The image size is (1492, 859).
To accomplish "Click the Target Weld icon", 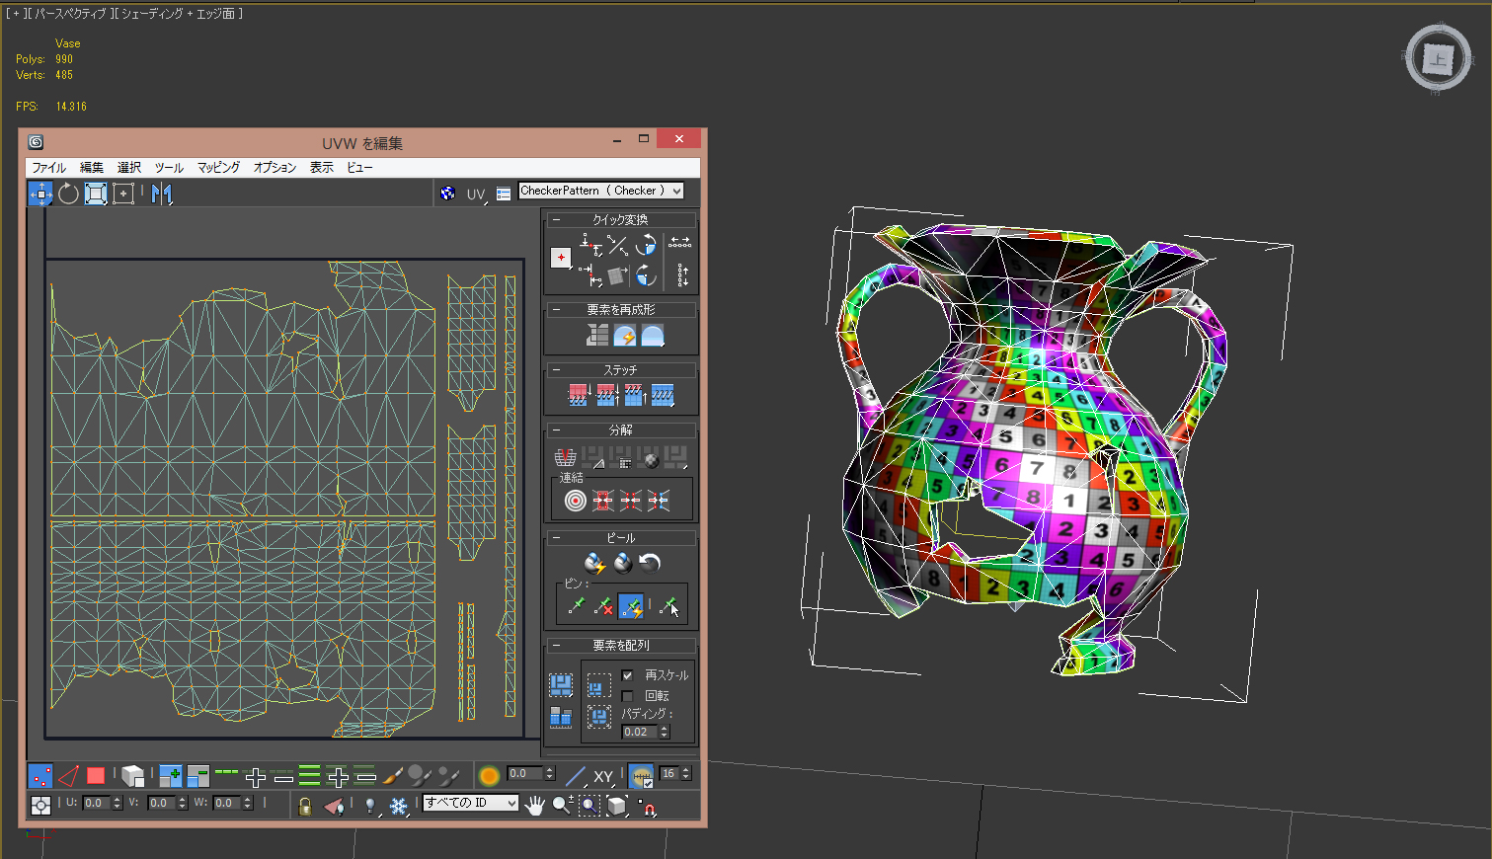I will coord(575,502).
